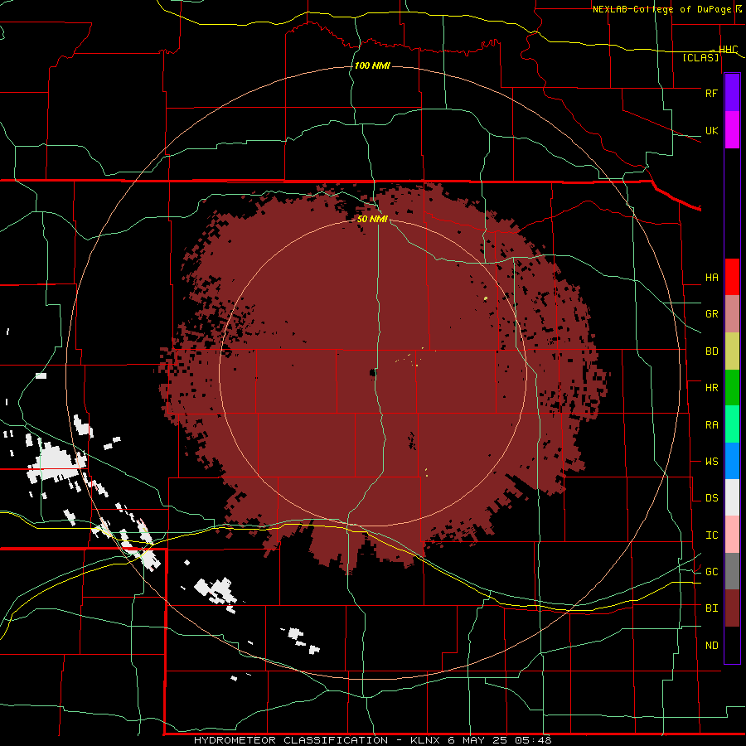Click the DS legend label
This screenshot has width=746, height=746.
(711, 498)
